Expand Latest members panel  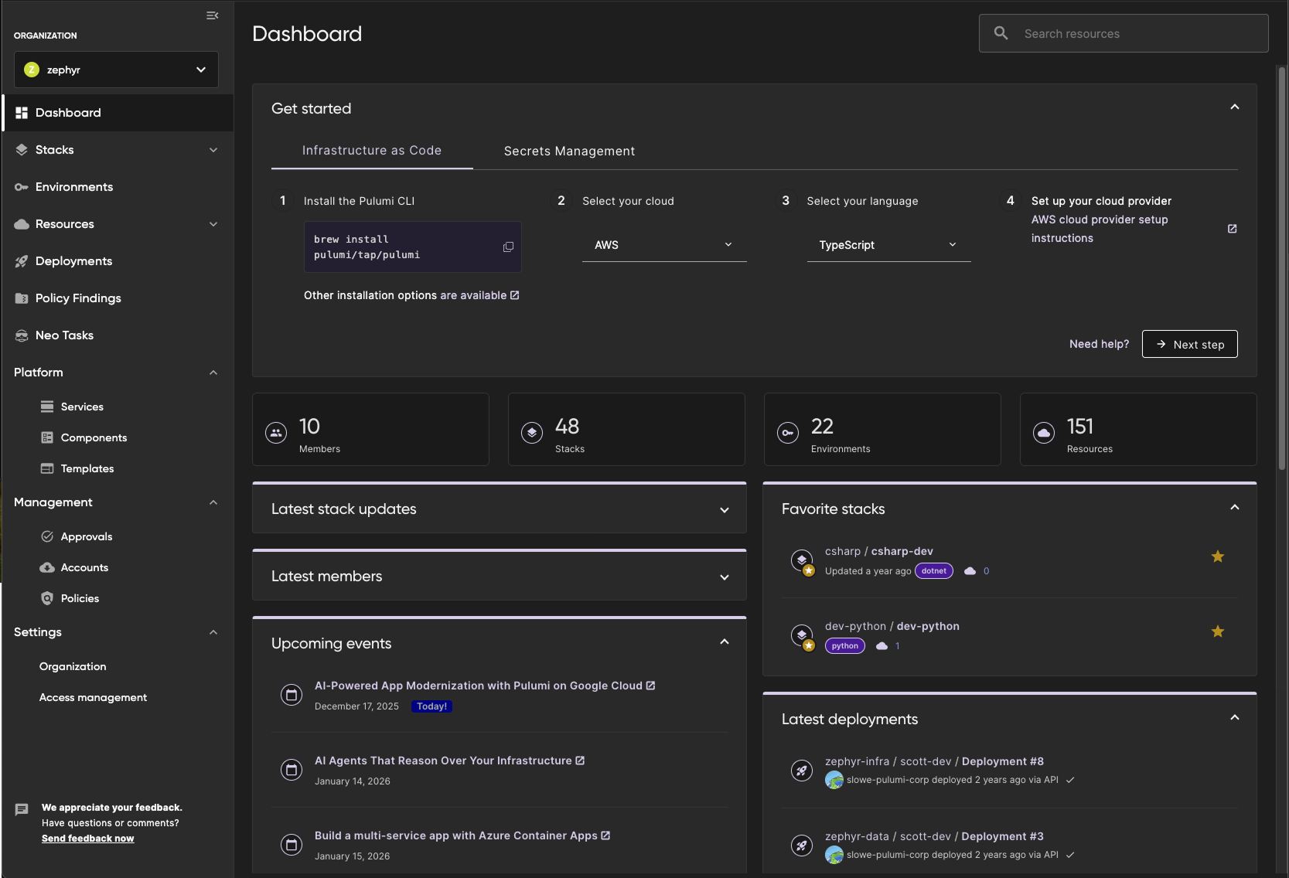pyautogui.click(x=725, y=577)
